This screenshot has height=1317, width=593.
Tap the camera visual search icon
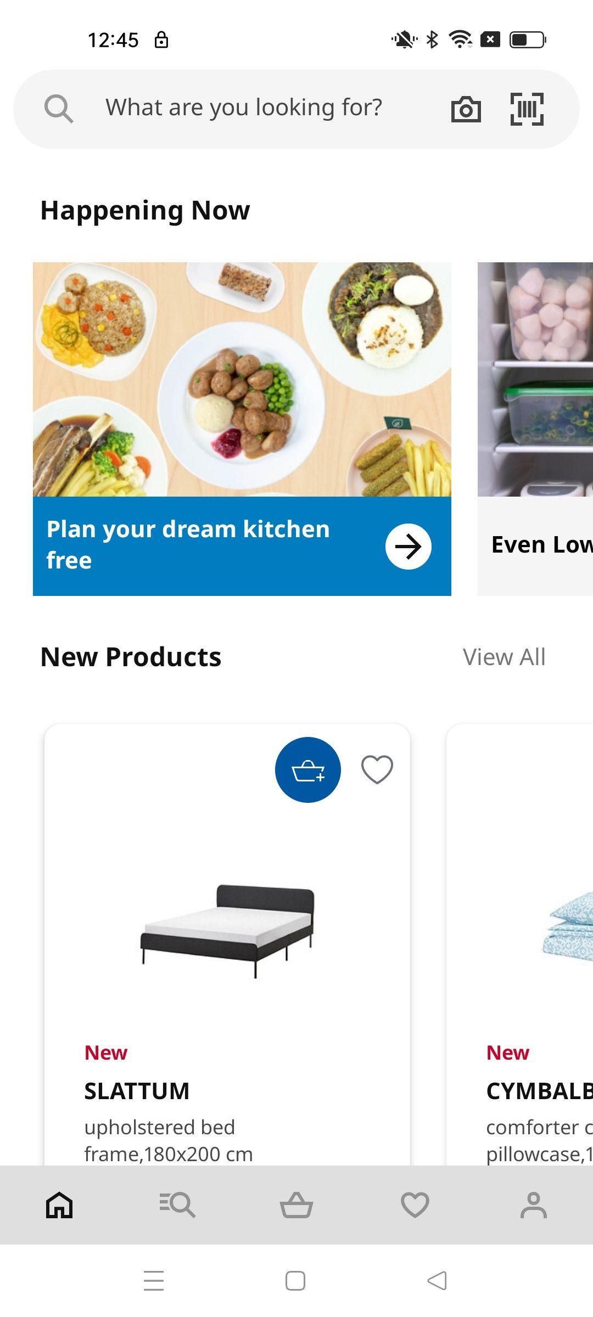point(466,109)
